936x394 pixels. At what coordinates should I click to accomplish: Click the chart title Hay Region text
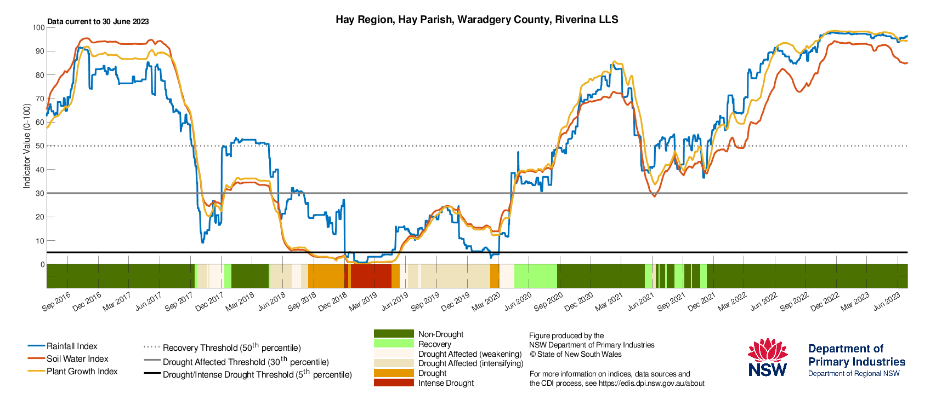click(477, 20)
